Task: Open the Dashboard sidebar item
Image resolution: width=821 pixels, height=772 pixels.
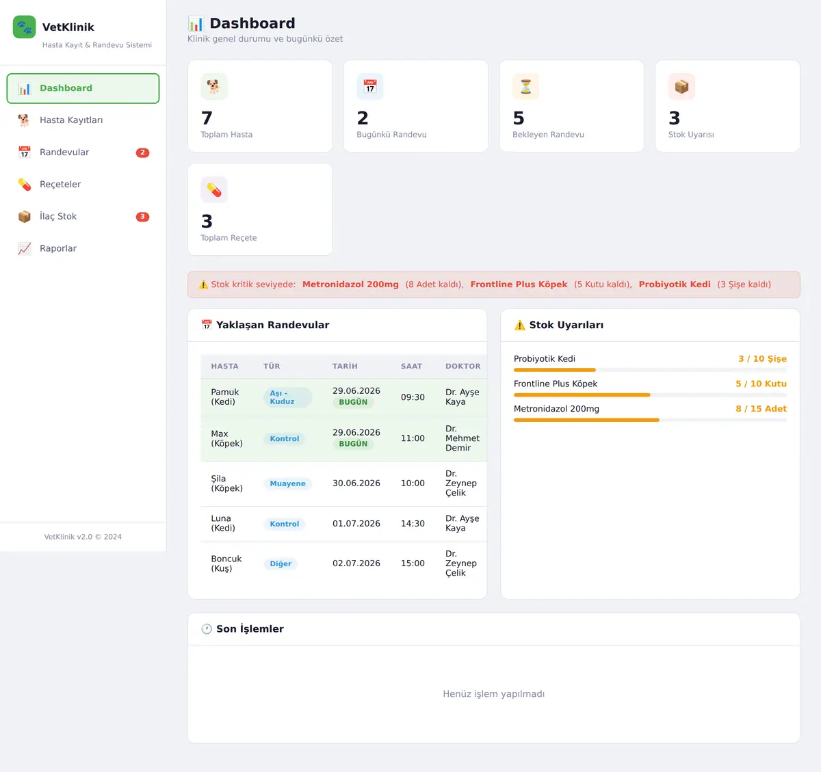Action: (x=83, y=88)
